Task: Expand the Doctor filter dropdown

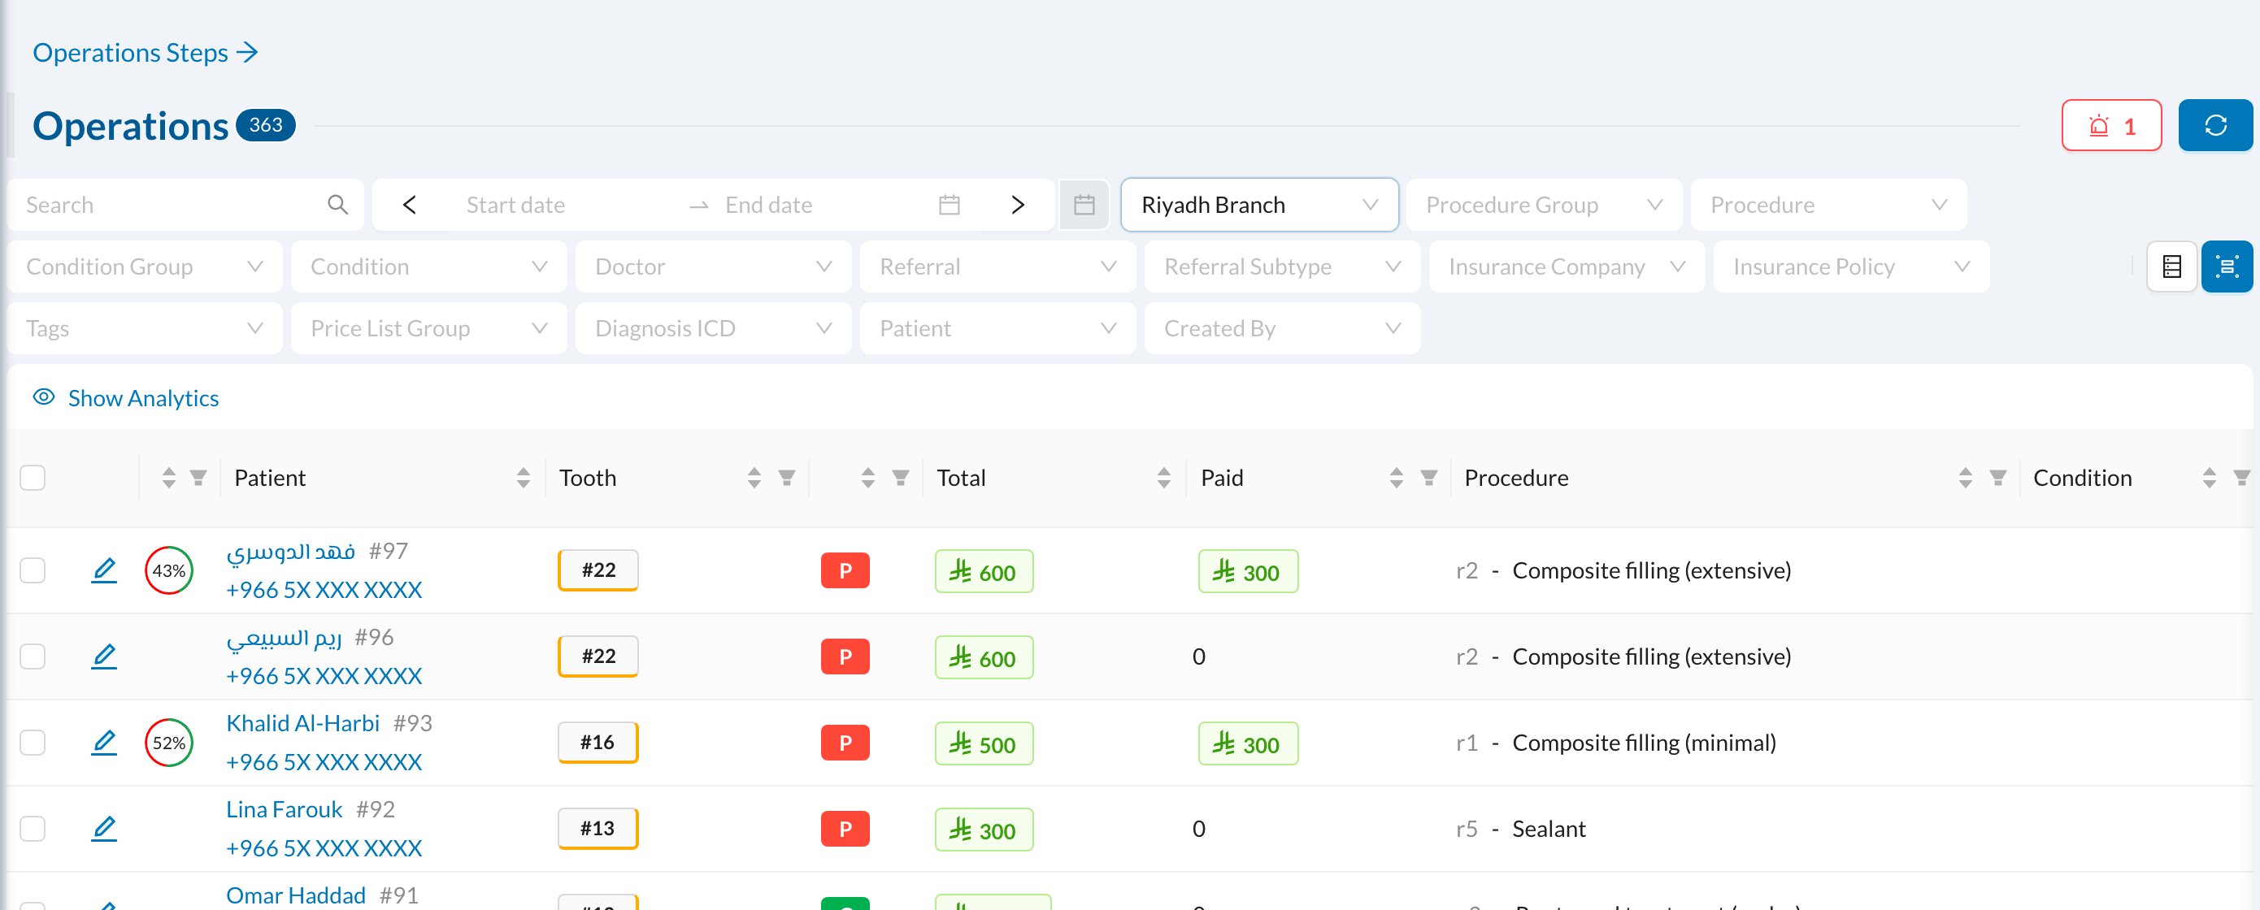Action: point(712,266)
